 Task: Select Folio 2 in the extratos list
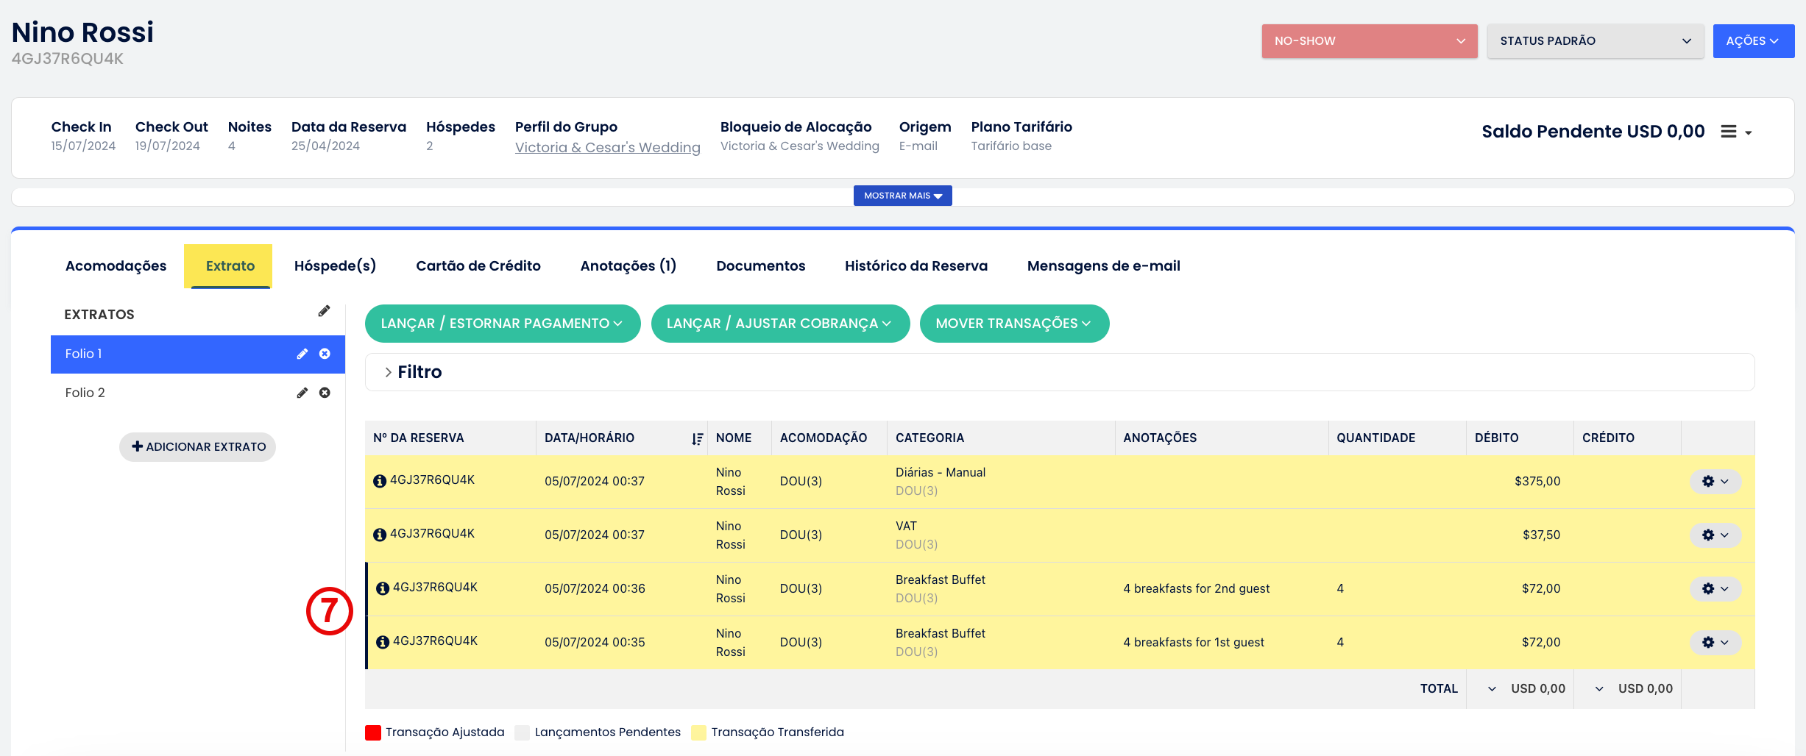coord(85,393)
